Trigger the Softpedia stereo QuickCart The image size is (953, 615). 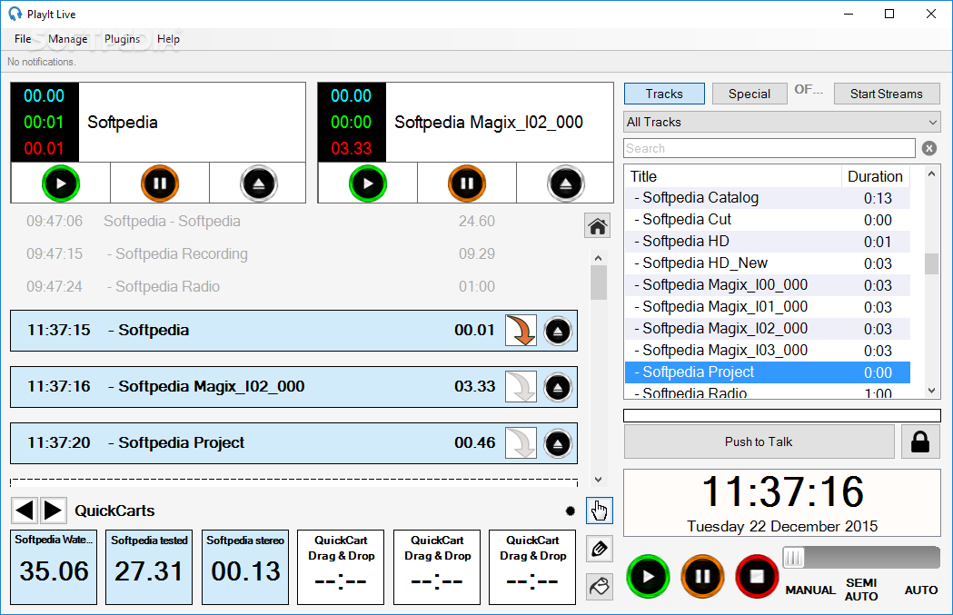tap(245, 567)
